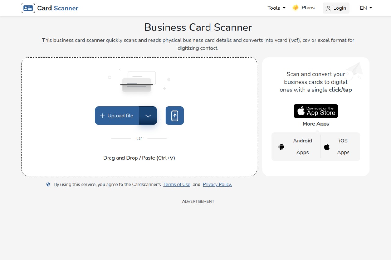Open the EN language dropdown

366,8
